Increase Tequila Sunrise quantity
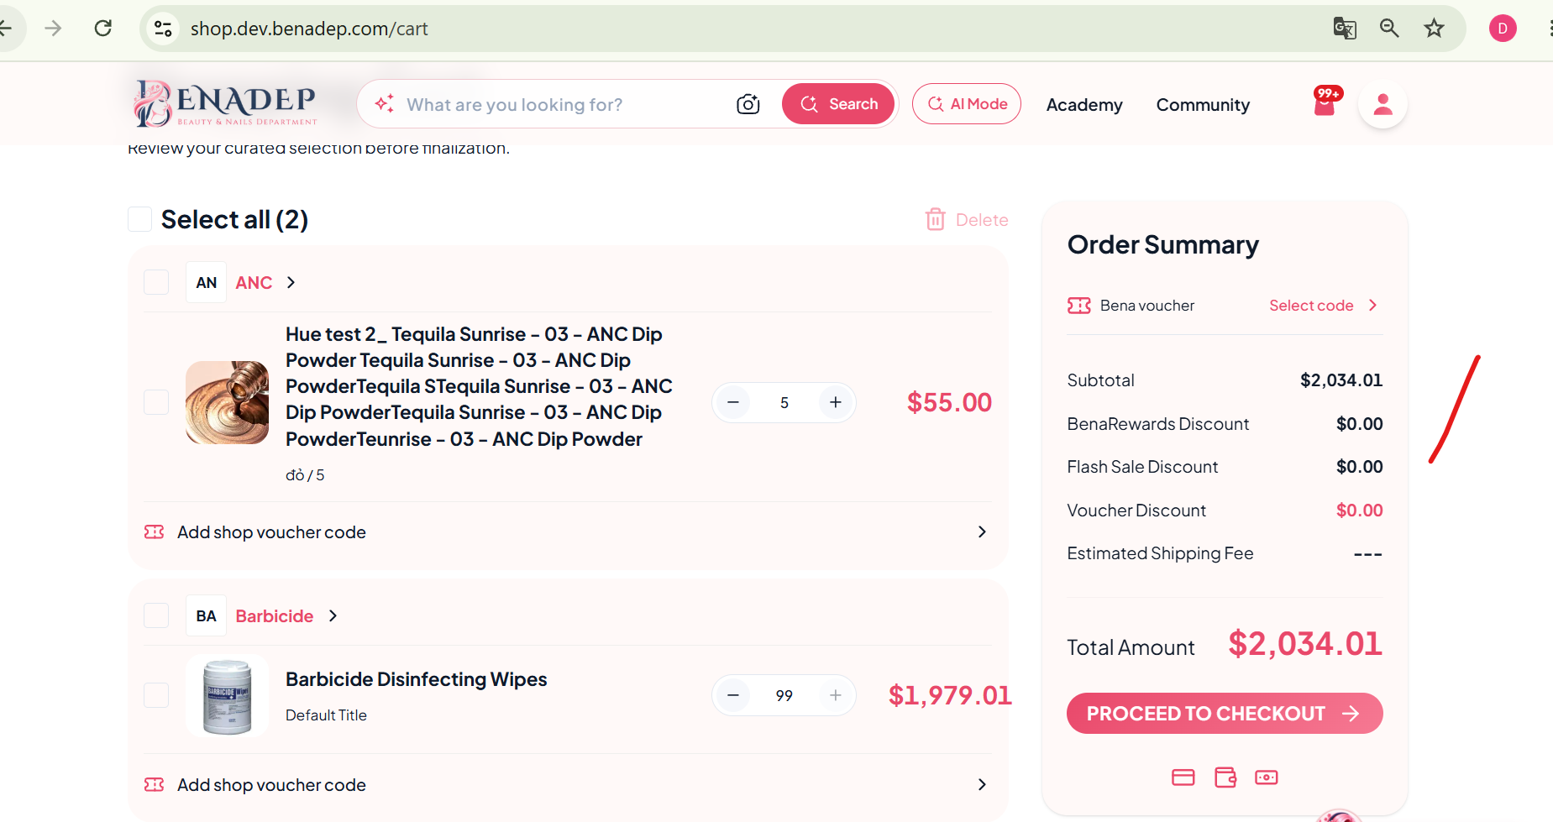Screen dimensions: 1553x822 point(836,402)
